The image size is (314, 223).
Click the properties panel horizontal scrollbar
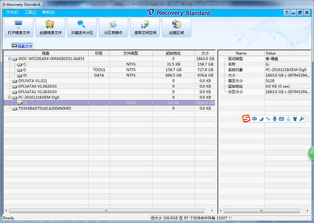pyautogui.click(x=261, y=211)
